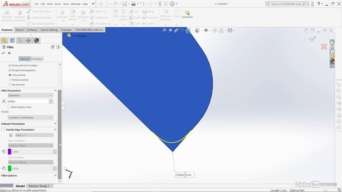Toggle Tangent propagation checkbox
Viewport: 342px width, 192px height.
(10, 70)
